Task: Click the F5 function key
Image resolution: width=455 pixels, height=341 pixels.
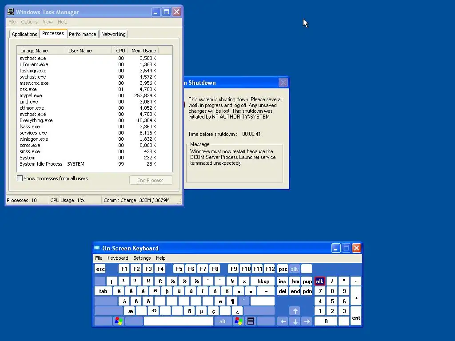Action: (179, 269)
